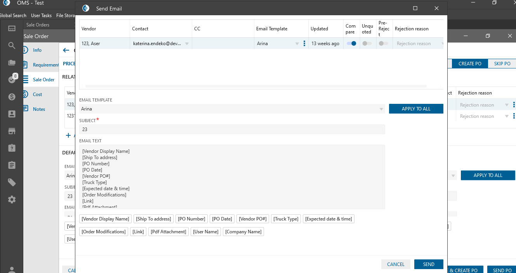Insert the [Company Name] placeholder tag
516x273 pixels.
coord(243,232)
